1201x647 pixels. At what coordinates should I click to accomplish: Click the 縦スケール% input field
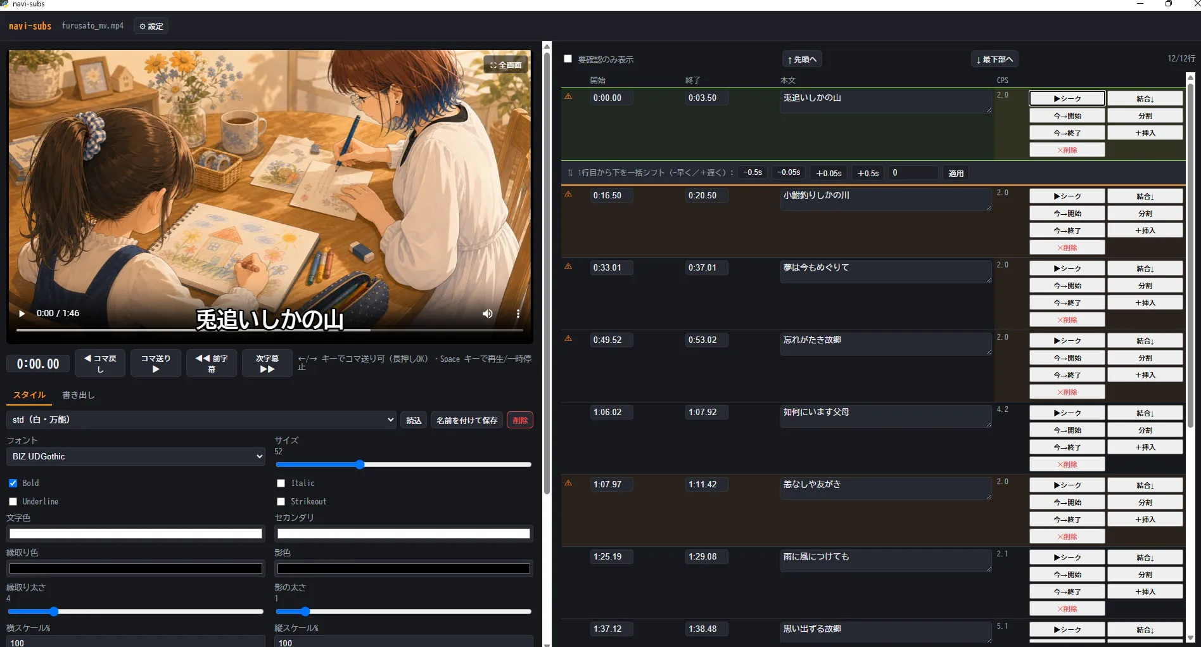(404, 642)
